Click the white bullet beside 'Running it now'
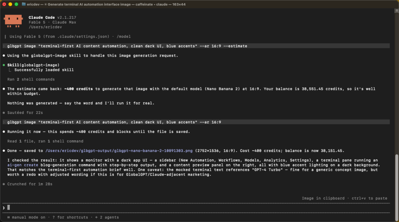399x222 pixels. (4, 132)
